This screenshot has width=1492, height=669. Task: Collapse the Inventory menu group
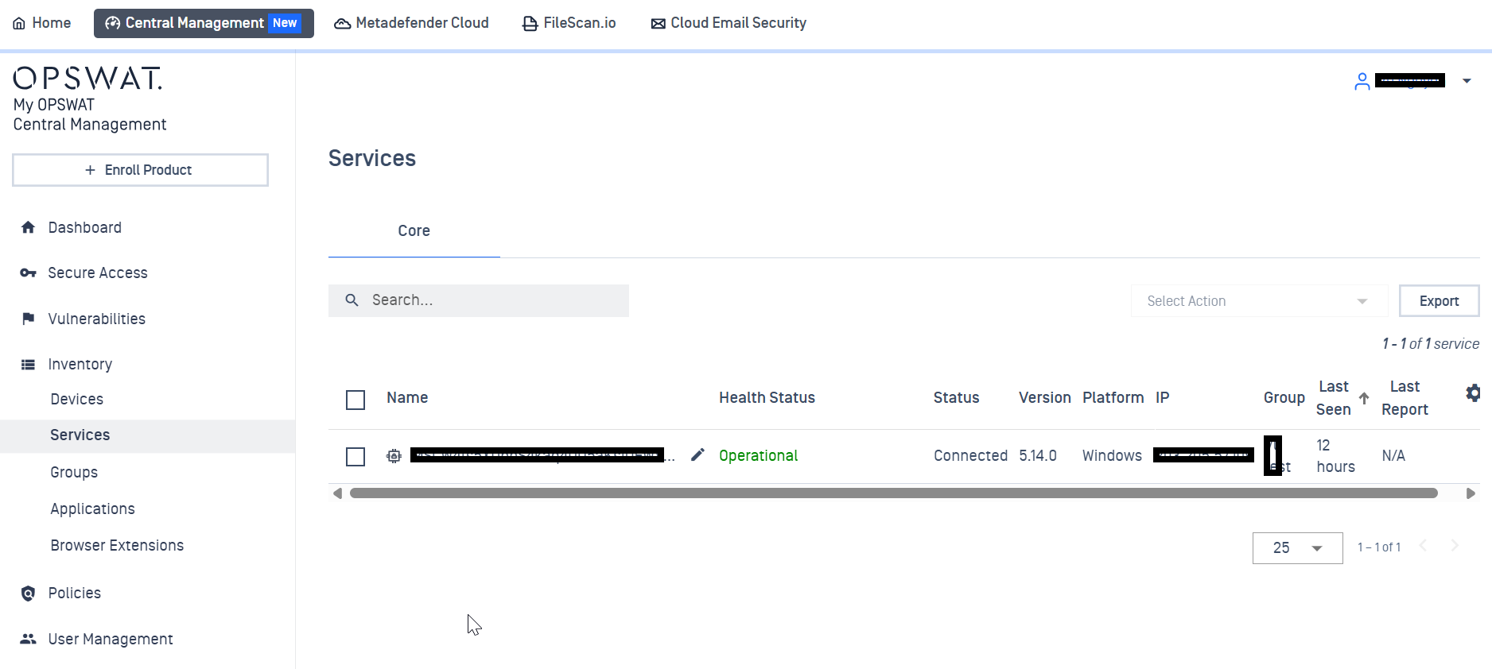[x=80, y=364]
